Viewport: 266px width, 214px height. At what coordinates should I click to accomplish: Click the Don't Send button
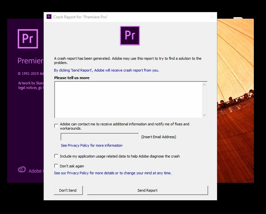point(68,190)
